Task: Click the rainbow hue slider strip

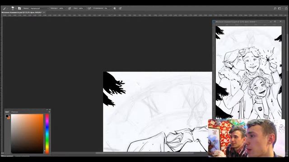Action: 47,134
